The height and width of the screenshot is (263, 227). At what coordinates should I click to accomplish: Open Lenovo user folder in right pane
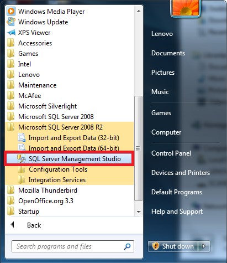tap(162, 34)
